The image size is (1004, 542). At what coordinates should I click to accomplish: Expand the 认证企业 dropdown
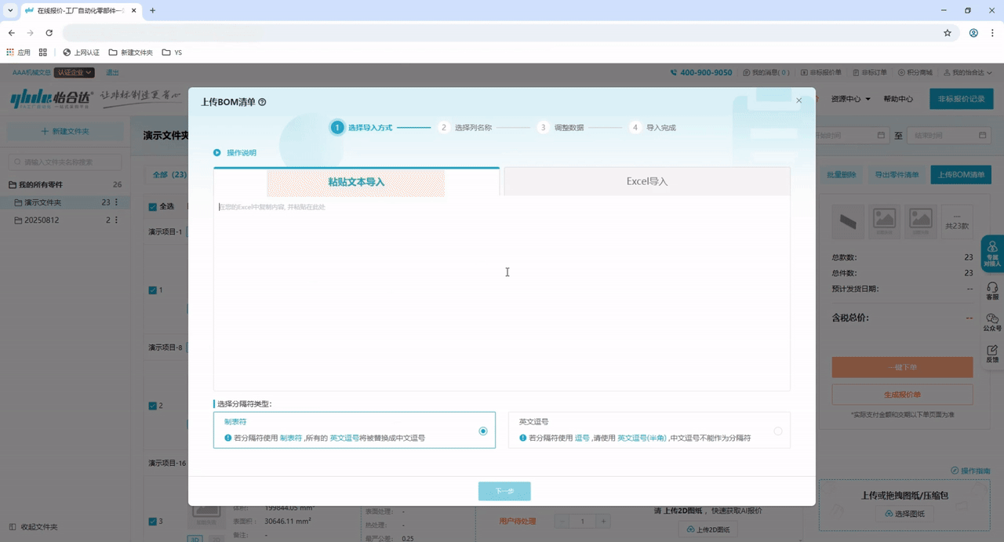pos(75,72)
